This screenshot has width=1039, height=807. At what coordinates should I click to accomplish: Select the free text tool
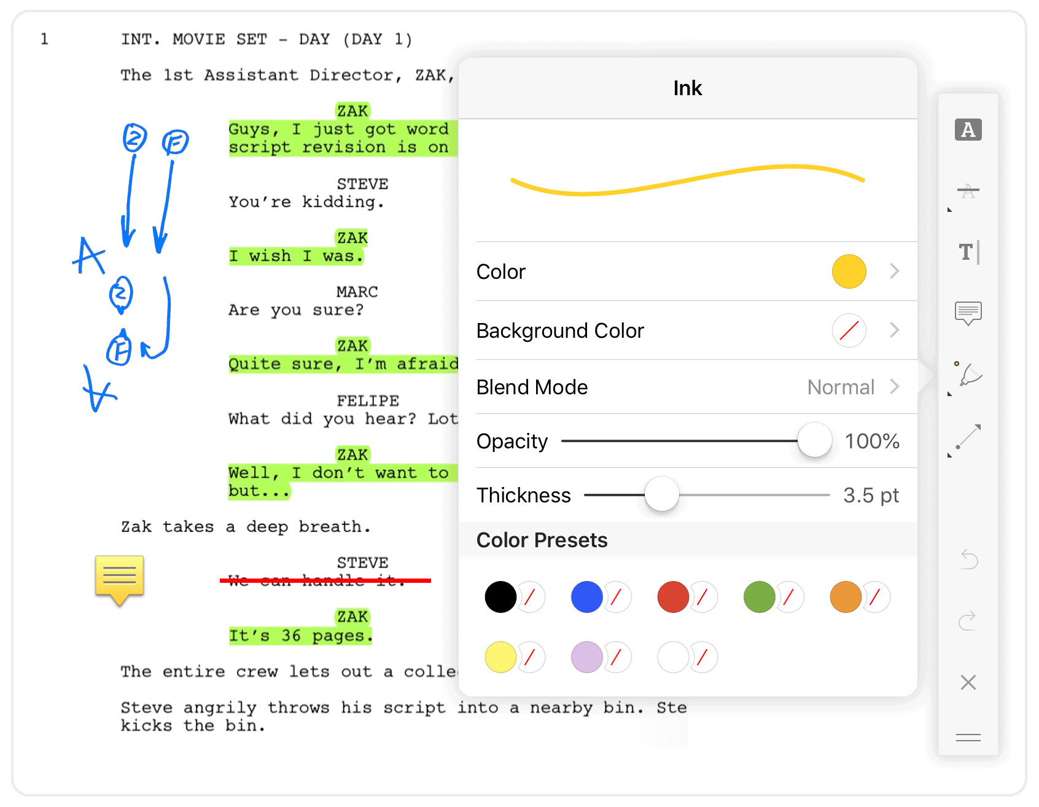pos(968,252)
